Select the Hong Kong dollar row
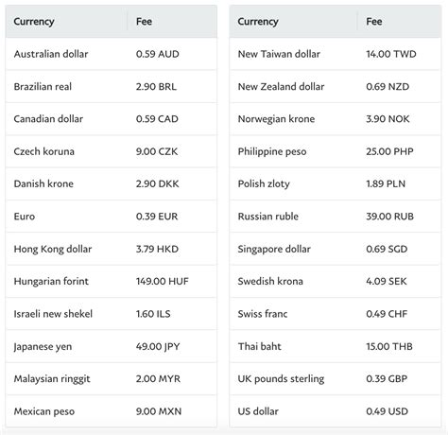 tap(112, 249)
